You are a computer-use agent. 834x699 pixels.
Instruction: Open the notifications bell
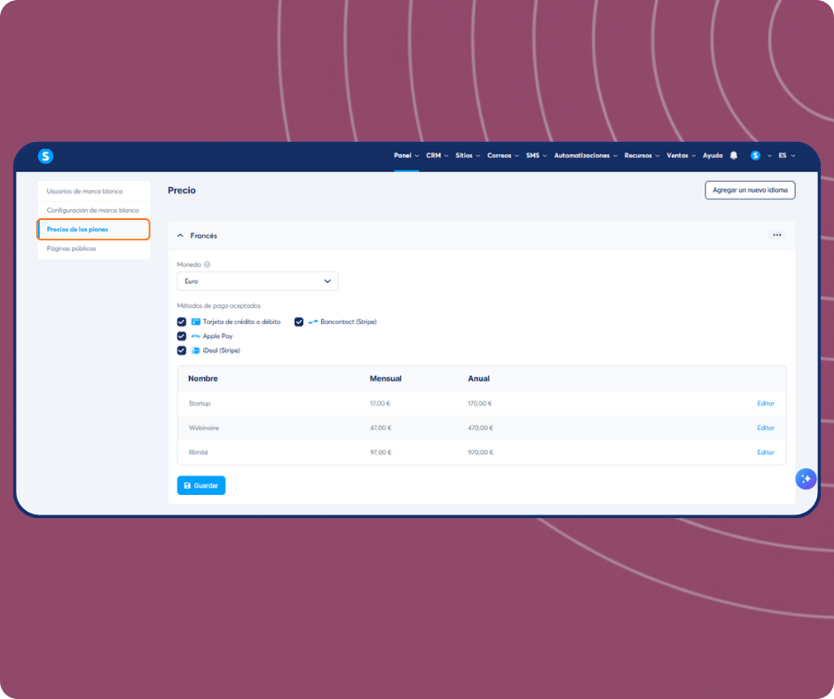tap(734, 155)
